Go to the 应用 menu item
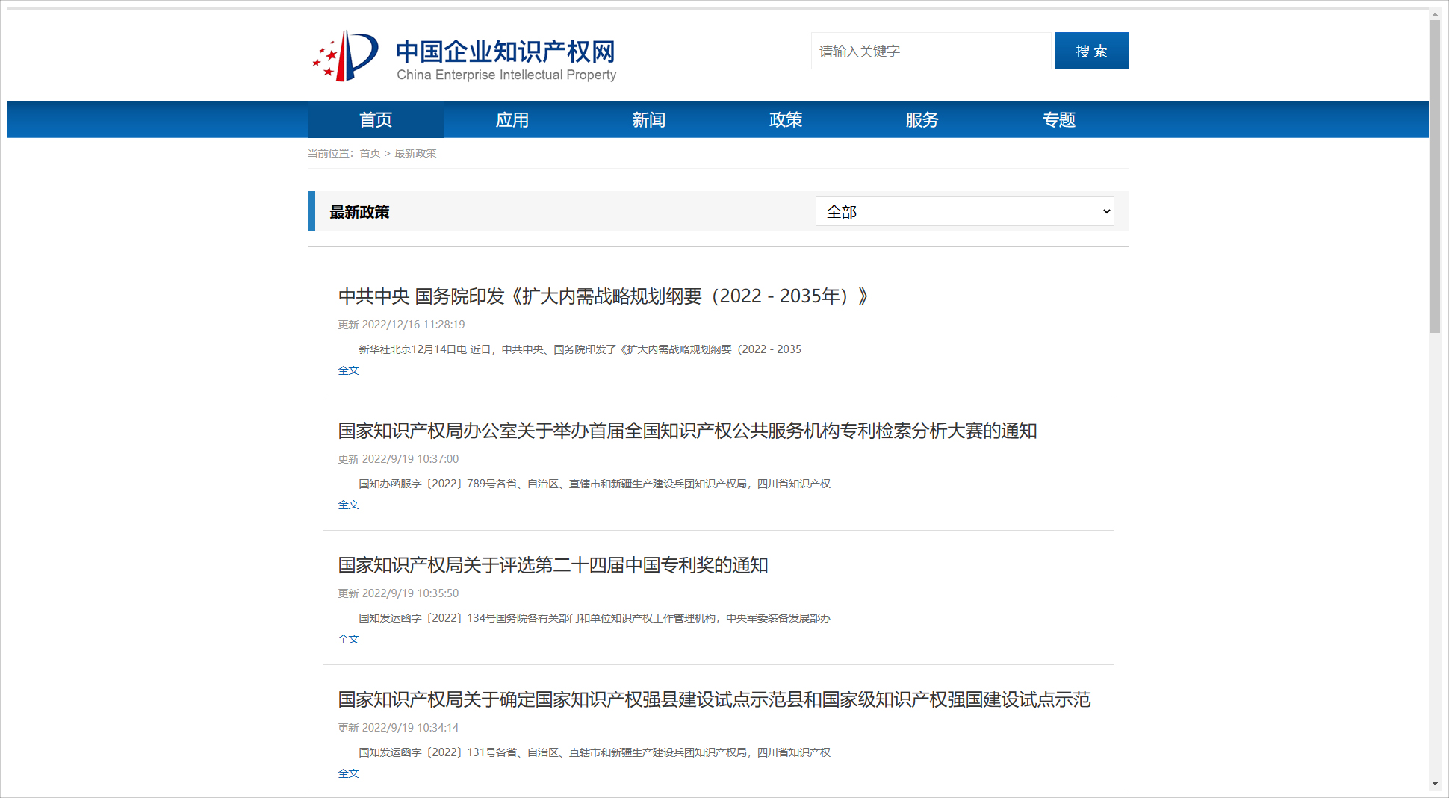1449x798 pixels. tap(512, 120)
